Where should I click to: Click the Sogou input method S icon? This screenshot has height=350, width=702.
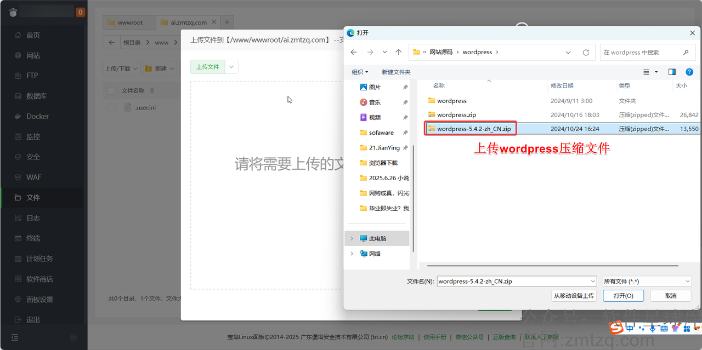[x=616, y=328]
